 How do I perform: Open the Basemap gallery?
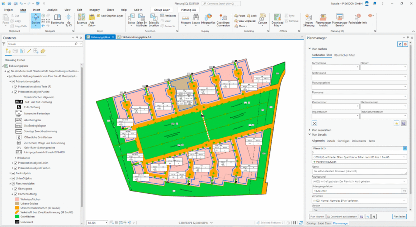click(x=82, y=19)
